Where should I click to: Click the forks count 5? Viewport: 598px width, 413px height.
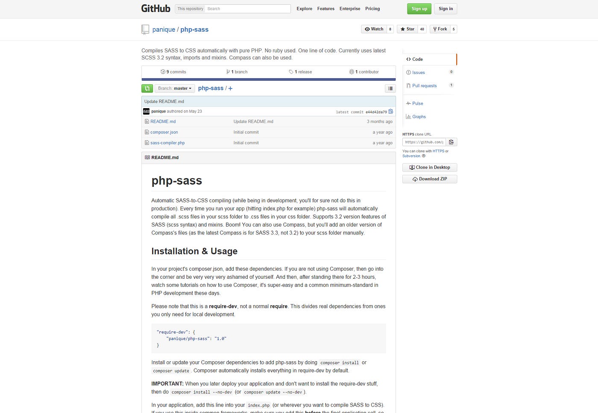click(454, 29)
